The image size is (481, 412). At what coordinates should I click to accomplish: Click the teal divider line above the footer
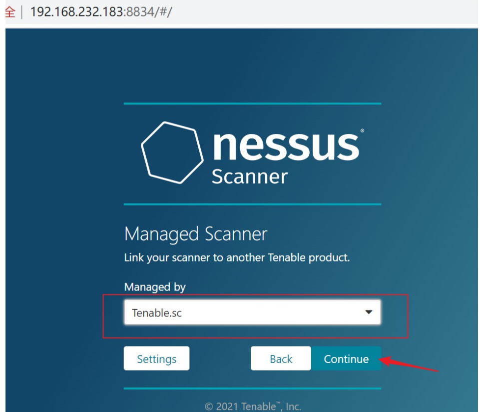[252, 388]
